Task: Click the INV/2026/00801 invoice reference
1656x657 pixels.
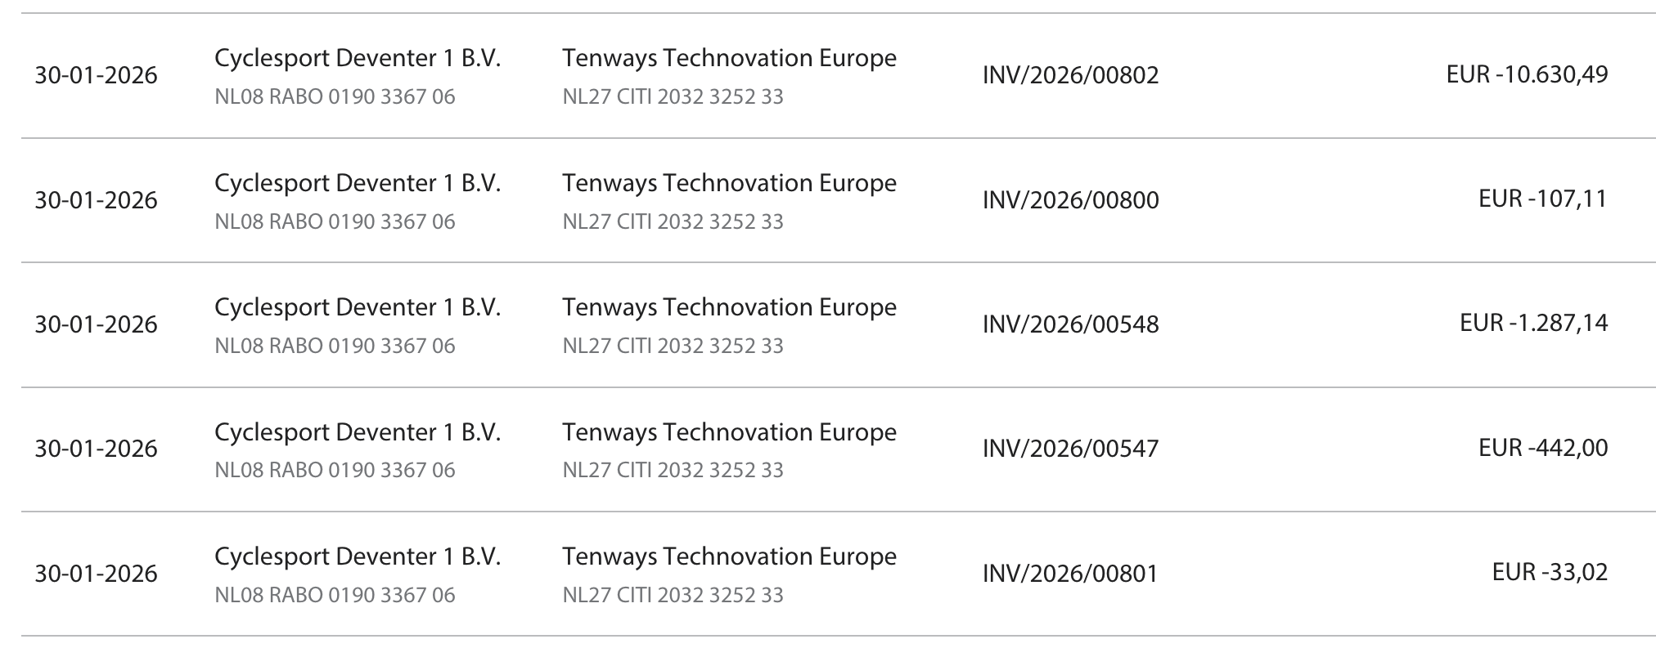Action: click(1070, 574)
